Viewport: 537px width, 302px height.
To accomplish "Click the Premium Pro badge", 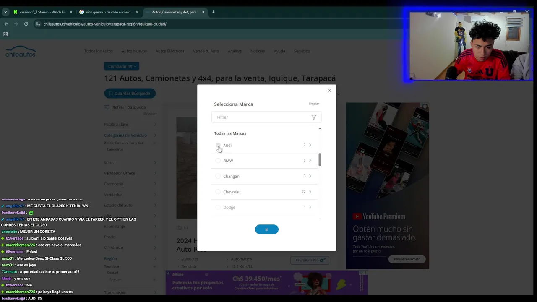I will [310, 260].
